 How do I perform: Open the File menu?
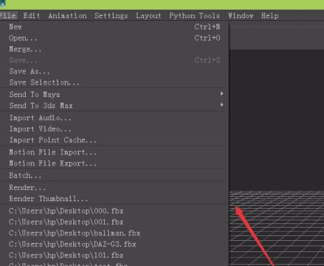tap(8, 16)
